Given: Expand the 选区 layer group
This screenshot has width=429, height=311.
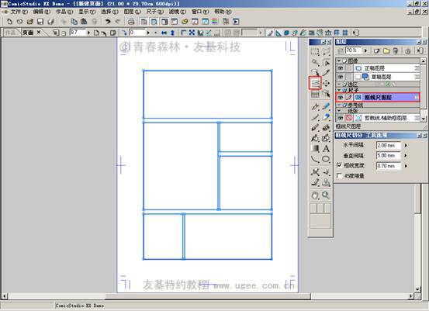Looking at the screenshot, I should coord(339,85).
